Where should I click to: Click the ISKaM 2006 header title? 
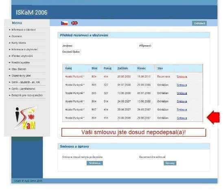click(x=31, y=13)
